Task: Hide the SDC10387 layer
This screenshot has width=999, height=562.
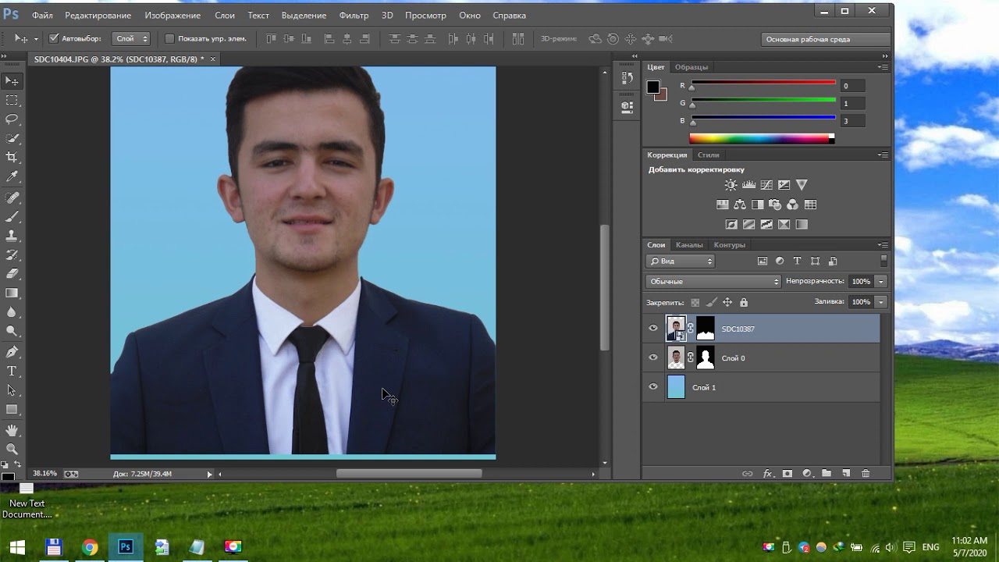Action: [x=653, y=329]
